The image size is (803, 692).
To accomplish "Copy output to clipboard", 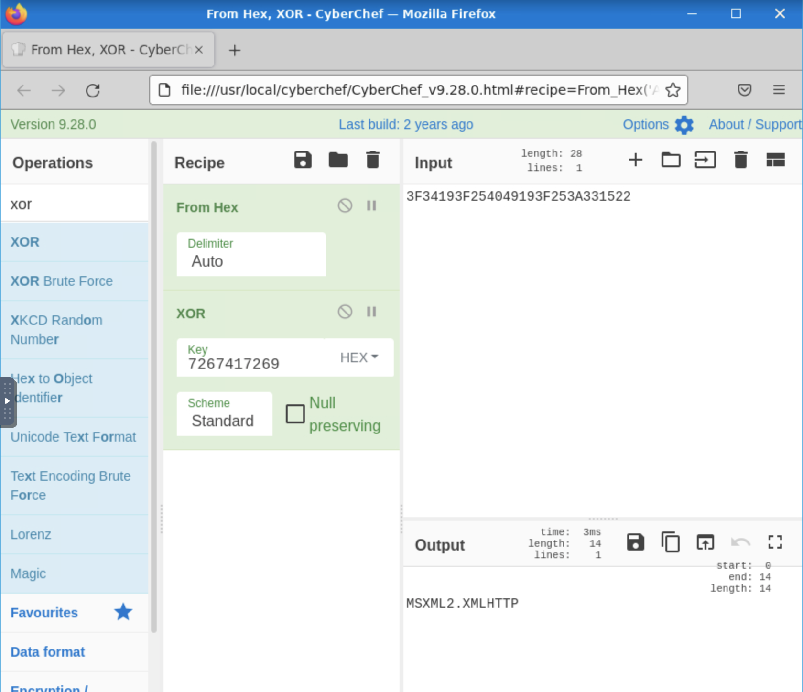I will (x=670, y=542).
